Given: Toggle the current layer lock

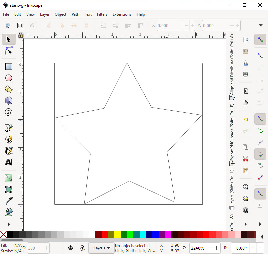Looking at the screenshot, I should [82, 248].
